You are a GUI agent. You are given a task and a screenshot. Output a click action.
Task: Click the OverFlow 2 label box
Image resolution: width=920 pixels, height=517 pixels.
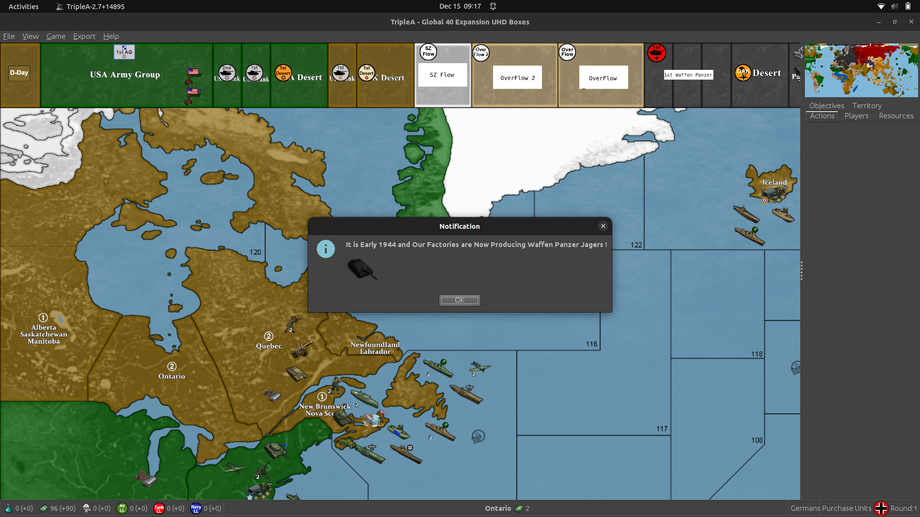517,78
